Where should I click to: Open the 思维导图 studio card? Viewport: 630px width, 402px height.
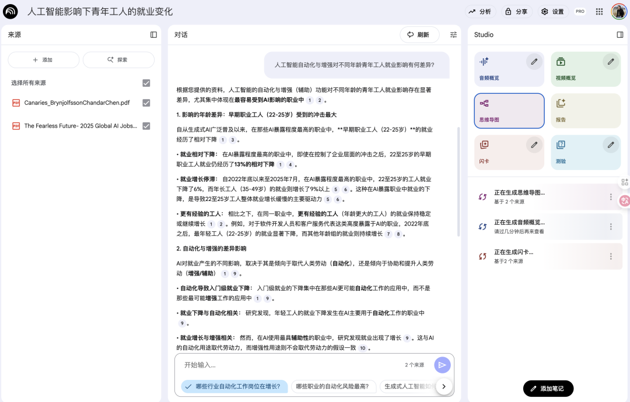point(509,111)
